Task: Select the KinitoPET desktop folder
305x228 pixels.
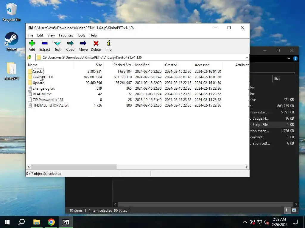Action: (x=12, y=71)
